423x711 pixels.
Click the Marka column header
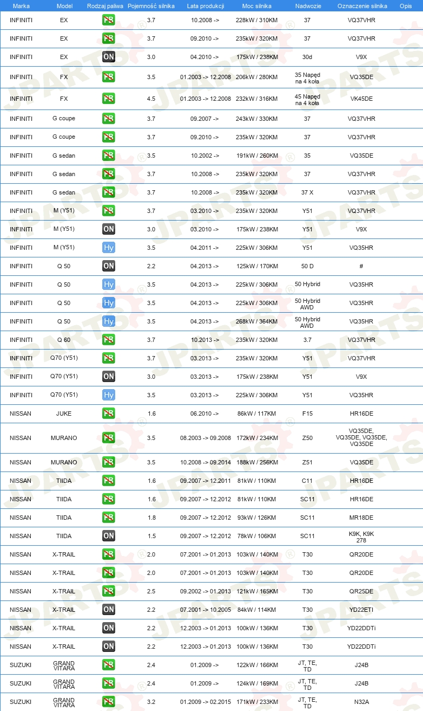click(21, 5)
